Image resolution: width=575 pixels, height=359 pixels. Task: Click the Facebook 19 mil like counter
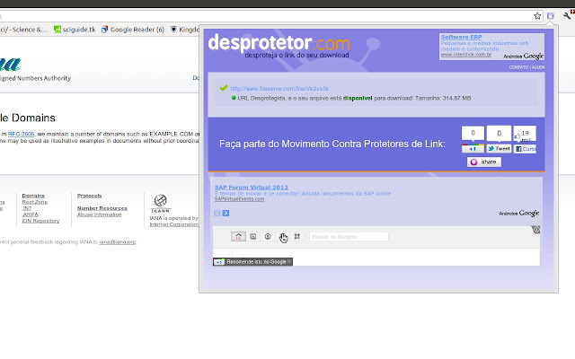[x=525, y=134]
